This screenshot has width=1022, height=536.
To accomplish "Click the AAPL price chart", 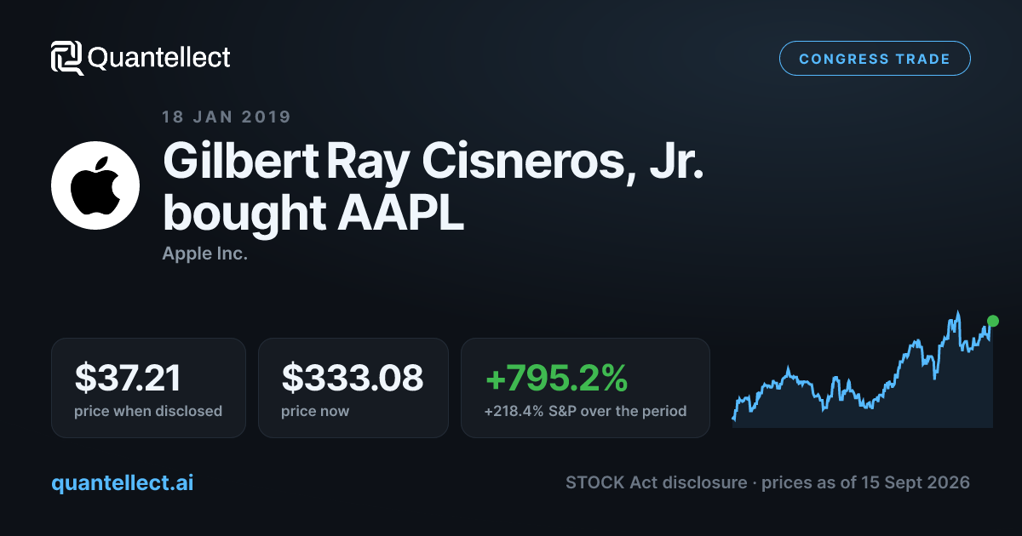I will tap(864, 370).
